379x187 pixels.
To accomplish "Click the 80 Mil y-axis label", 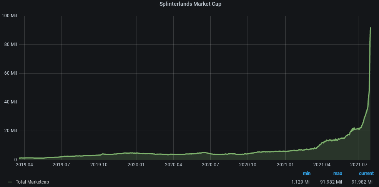I will pos(10,44).
